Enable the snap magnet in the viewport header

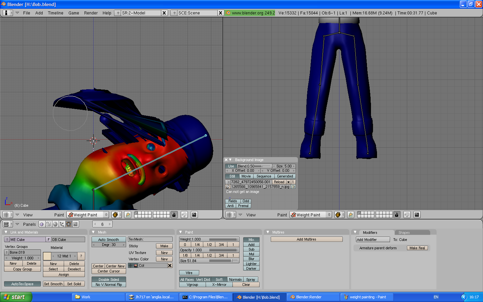pos(184,215)
